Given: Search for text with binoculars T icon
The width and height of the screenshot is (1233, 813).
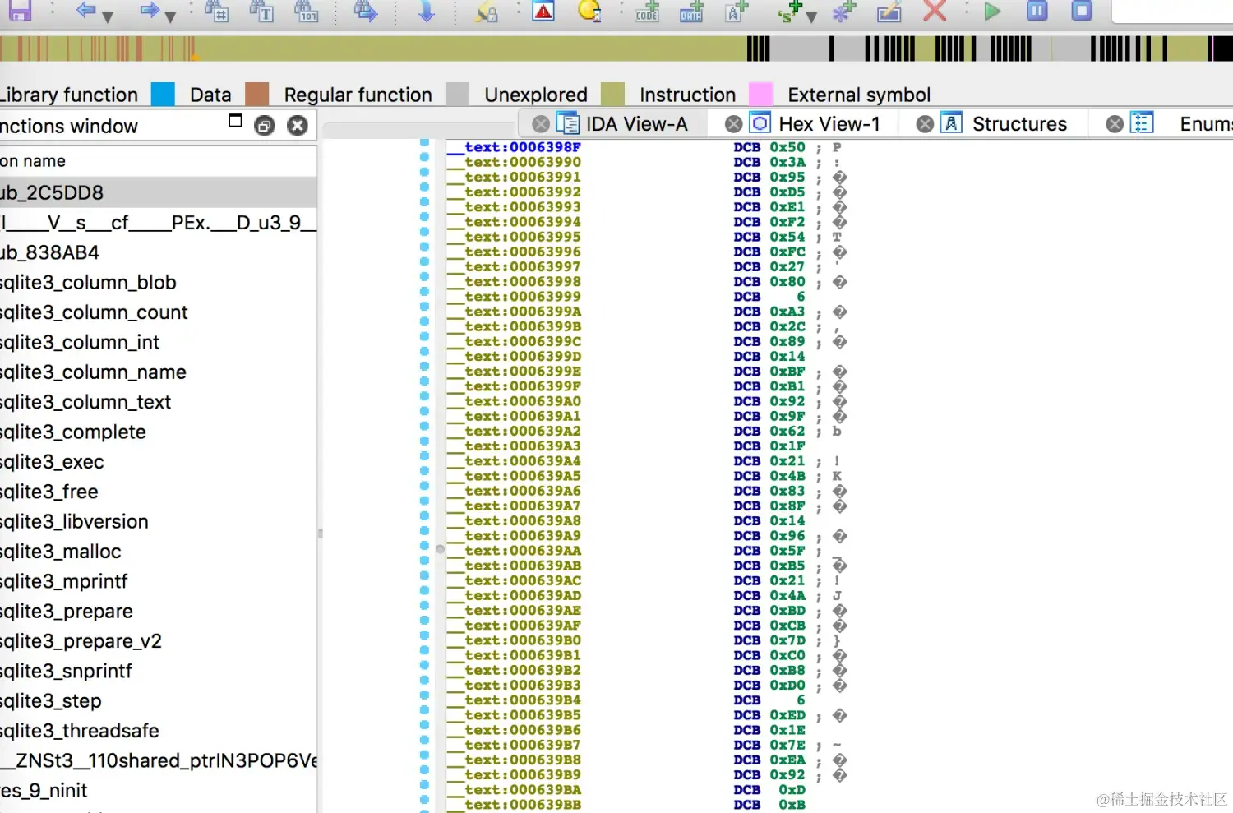Looking at the screenshot, I should pyautogui.click(x=262, y=12).
